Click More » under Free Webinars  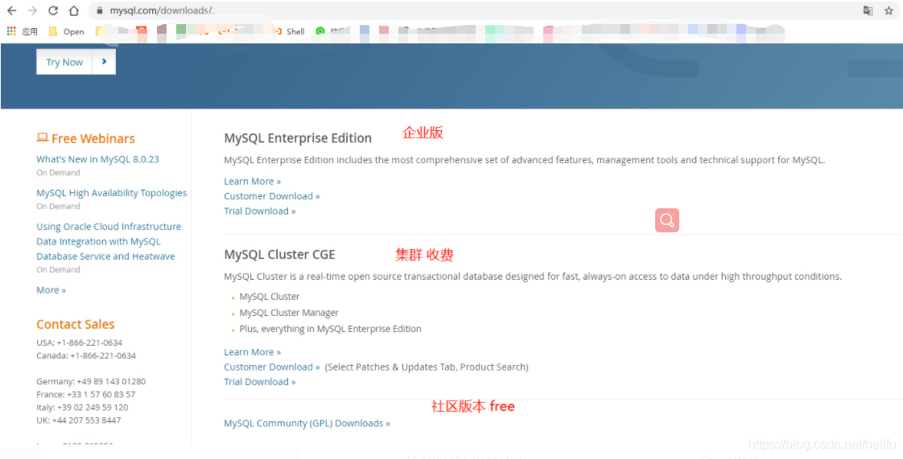pos(52,290)
